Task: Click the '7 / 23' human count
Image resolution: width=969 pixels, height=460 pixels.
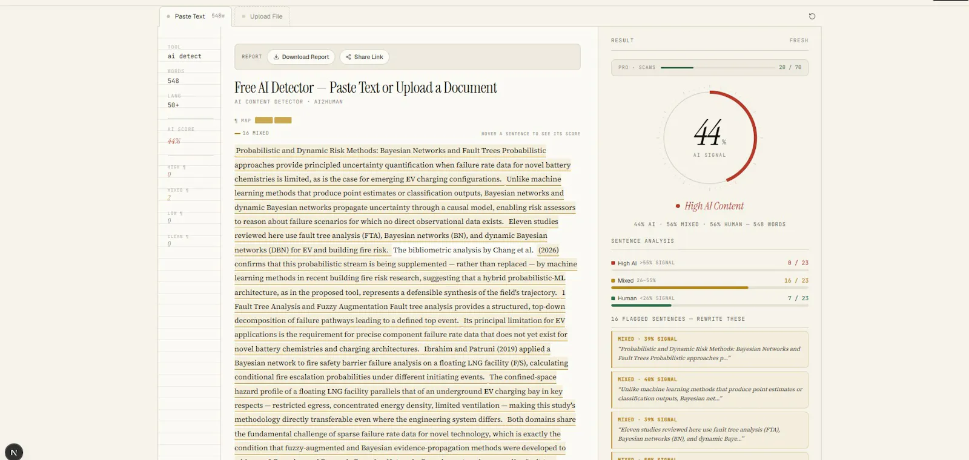Action: pos(798,298)
